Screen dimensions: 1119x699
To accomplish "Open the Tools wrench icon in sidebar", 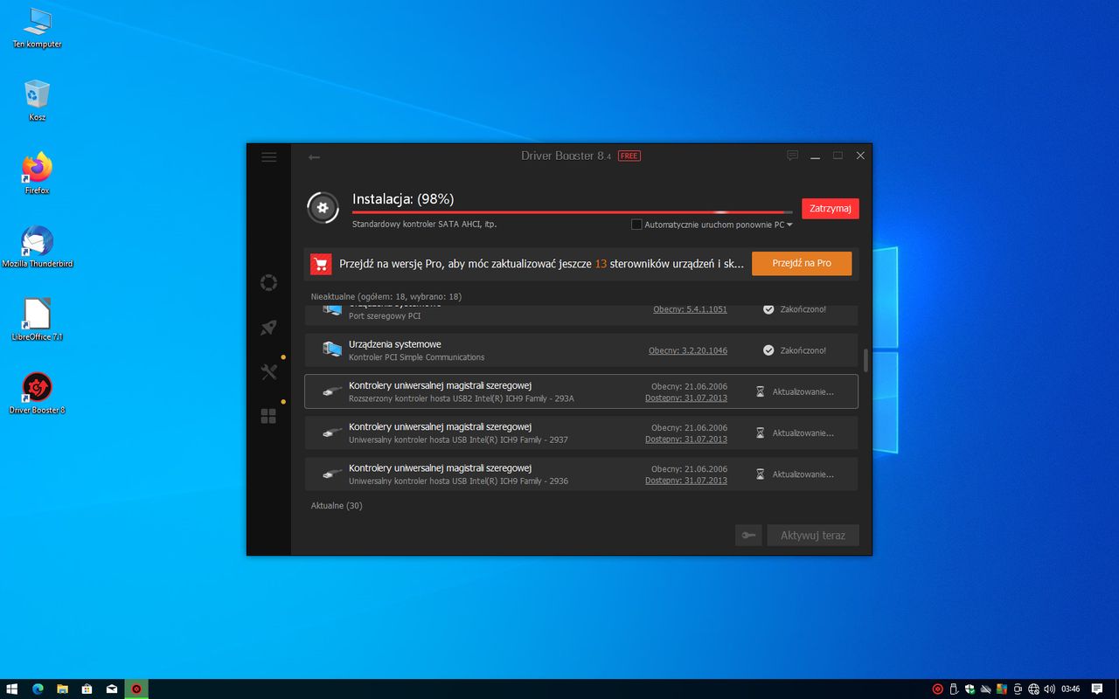I will 268,372.
